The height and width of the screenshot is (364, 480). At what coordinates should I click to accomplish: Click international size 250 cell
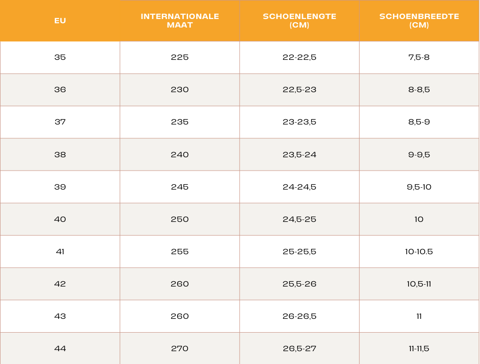click(x=180, y=219)
